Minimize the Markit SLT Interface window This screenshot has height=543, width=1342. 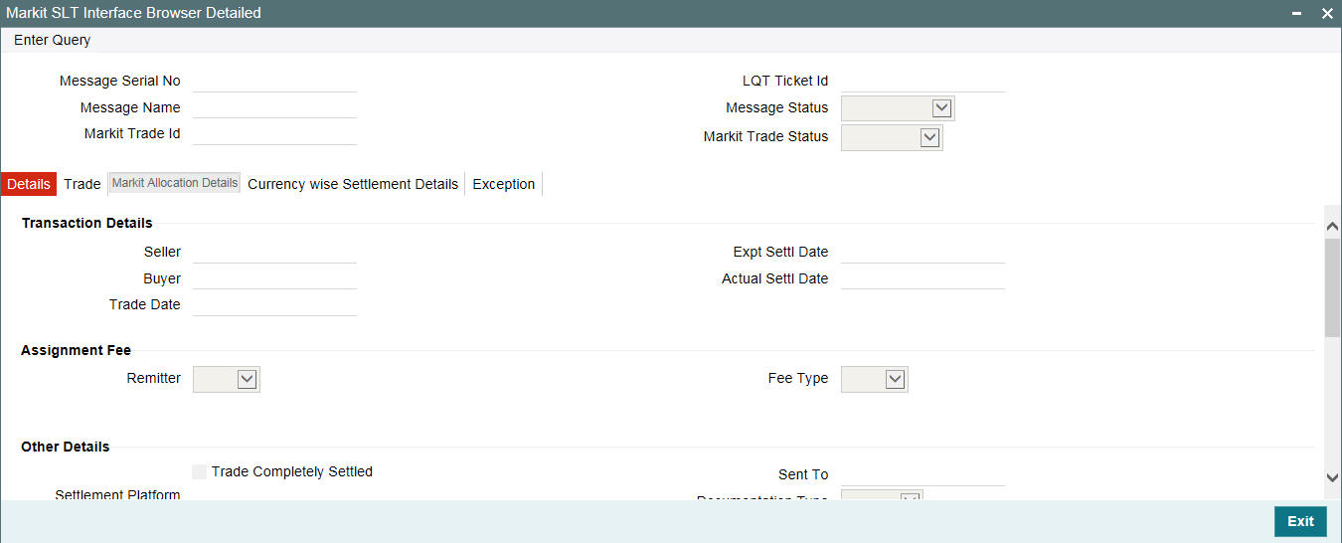pos(1296,13)
